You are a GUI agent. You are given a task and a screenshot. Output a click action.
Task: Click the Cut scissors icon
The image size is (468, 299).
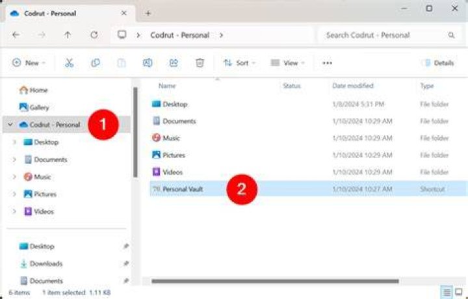(70, 63)
